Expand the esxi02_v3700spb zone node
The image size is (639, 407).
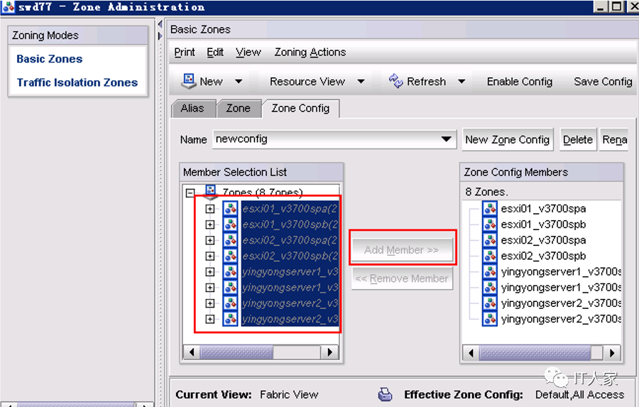pyautogui.click(x=210, y=256)
